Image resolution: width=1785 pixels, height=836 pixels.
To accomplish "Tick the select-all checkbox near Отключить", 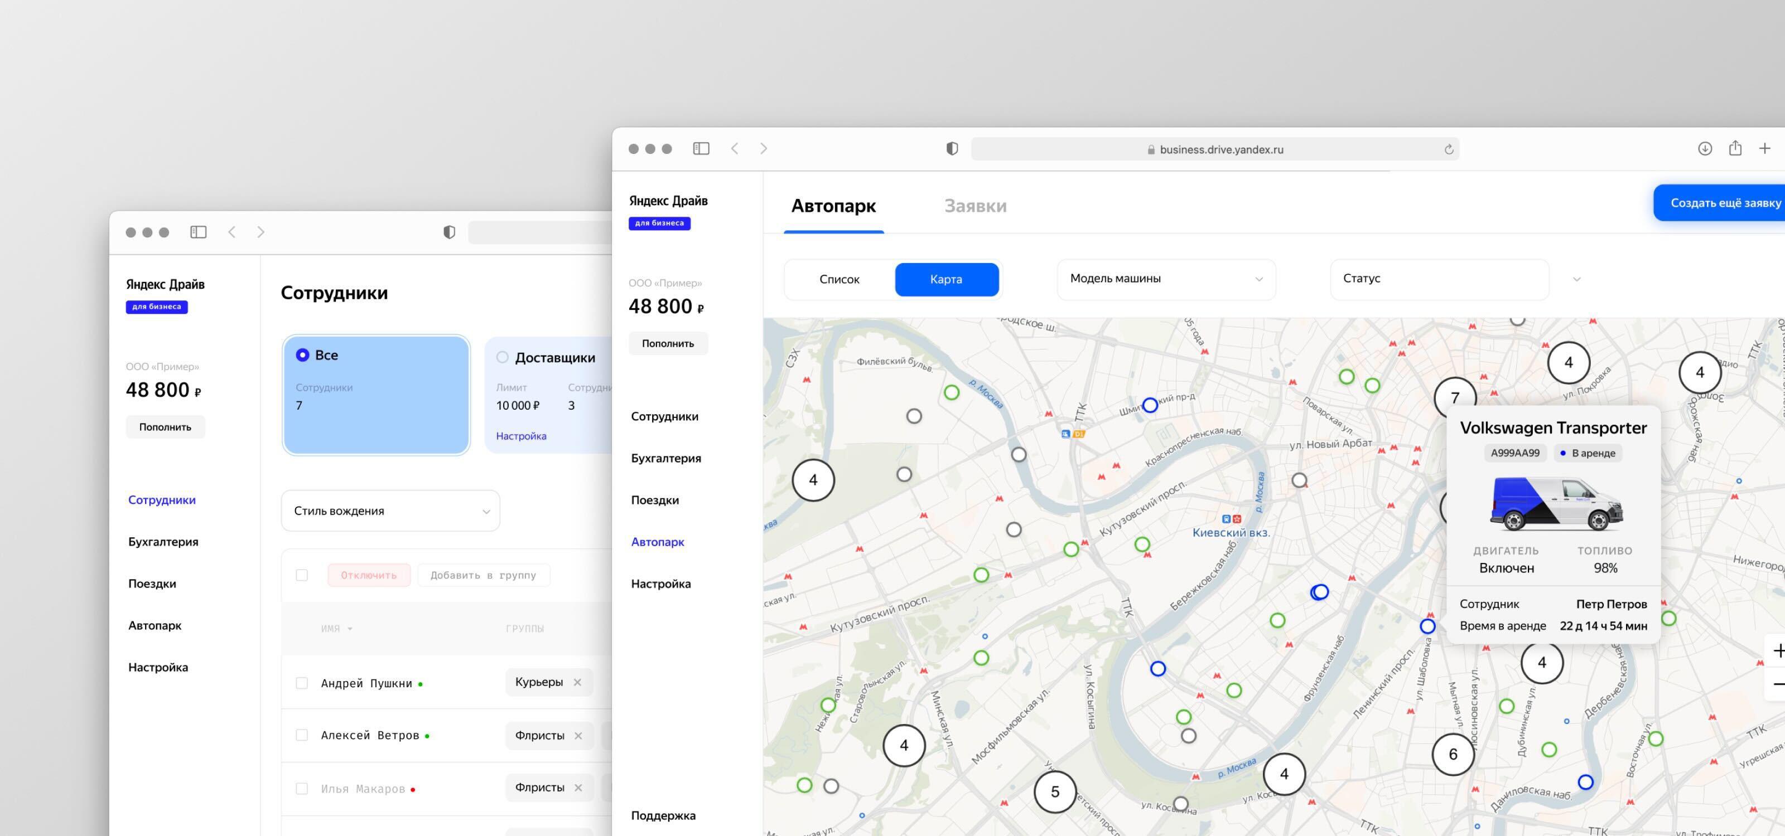I will [301, 575].
